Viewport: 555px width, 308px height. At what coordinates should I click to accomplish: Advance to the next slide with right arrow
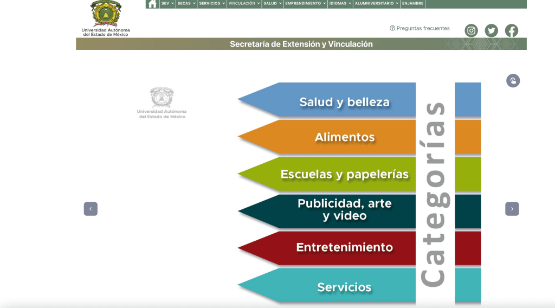(x=512, y=209)
